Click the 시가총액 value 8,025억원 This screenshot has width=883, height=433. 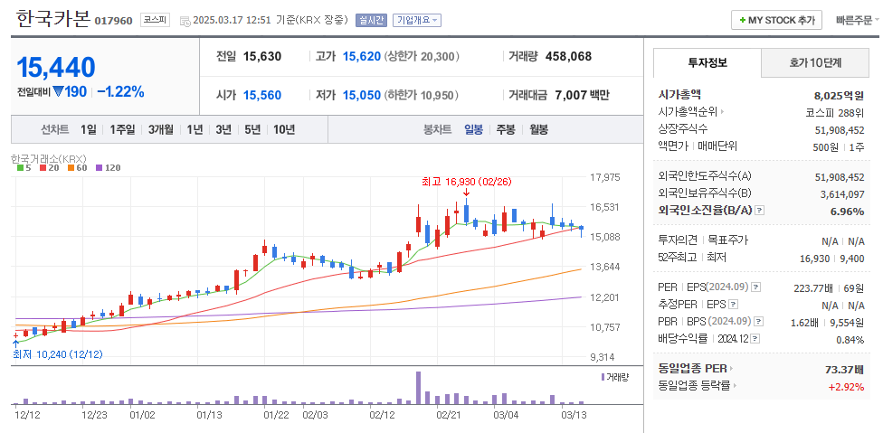[839, 95]
